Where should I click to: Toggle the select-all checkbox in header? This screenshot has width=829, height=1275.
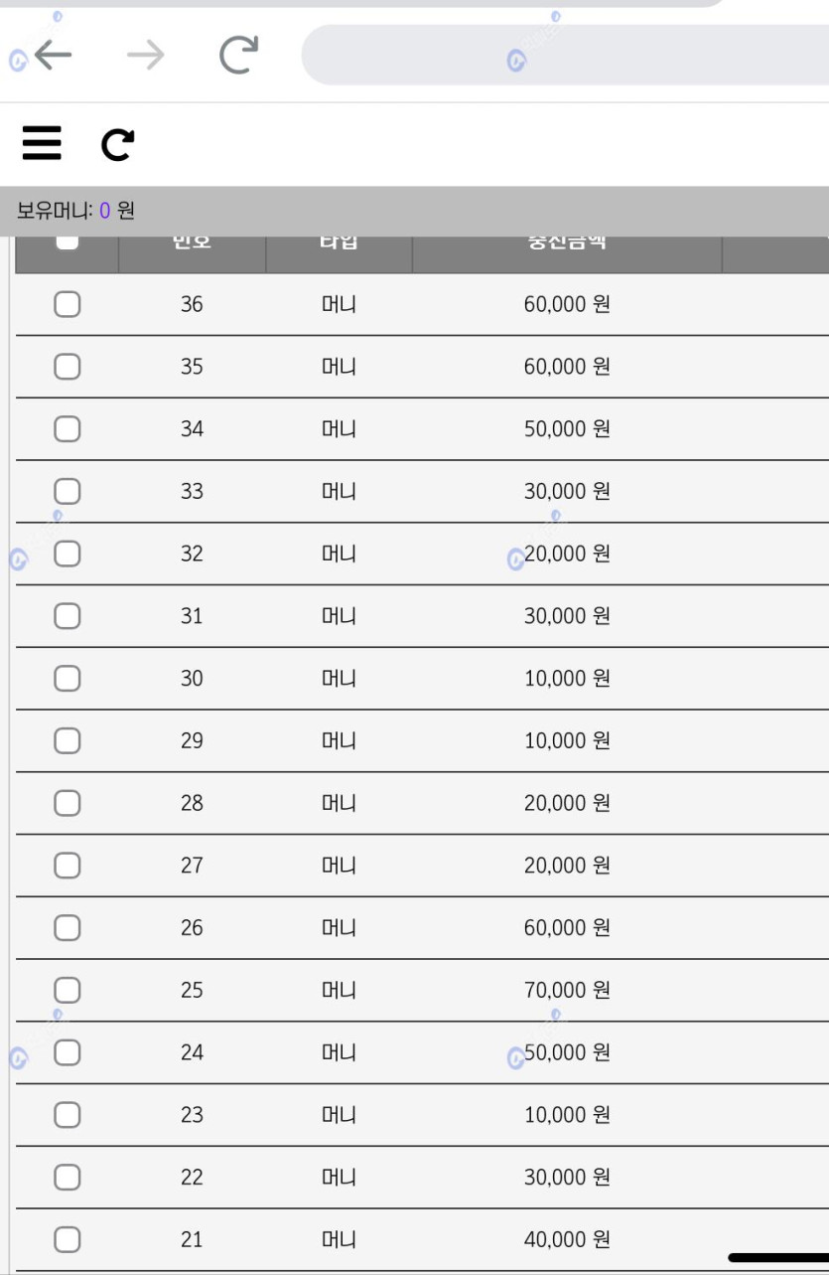pyautogui.click(x=67, y=240)
